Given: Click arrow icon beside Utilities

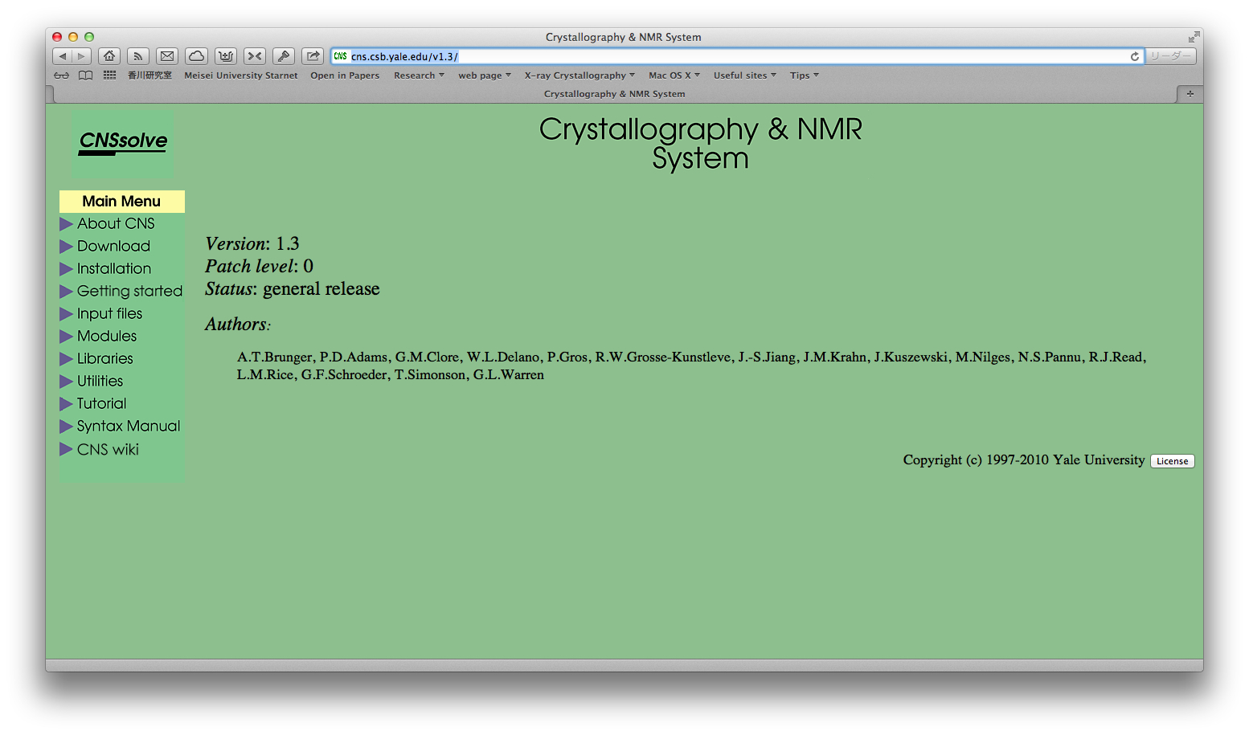Looking at the screenshot, I should point(67,382).
